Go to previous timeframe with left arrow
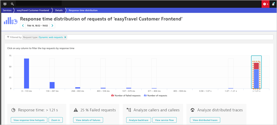 click(23, 26)
